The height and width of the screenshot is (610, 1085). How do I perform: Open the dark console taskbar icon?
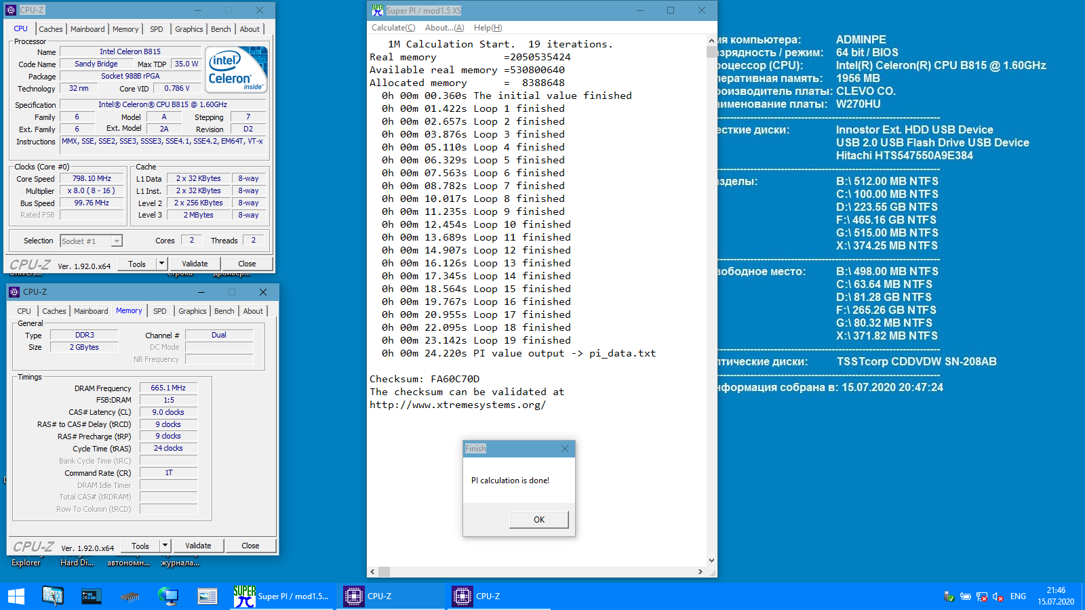[x=91, y=596]
